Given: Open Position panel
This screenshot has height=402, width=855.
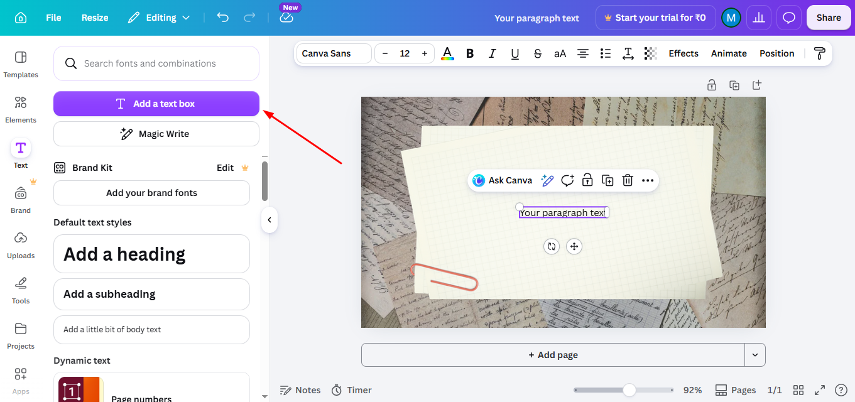Looking at the screenshot, I should tap(777, 53).
